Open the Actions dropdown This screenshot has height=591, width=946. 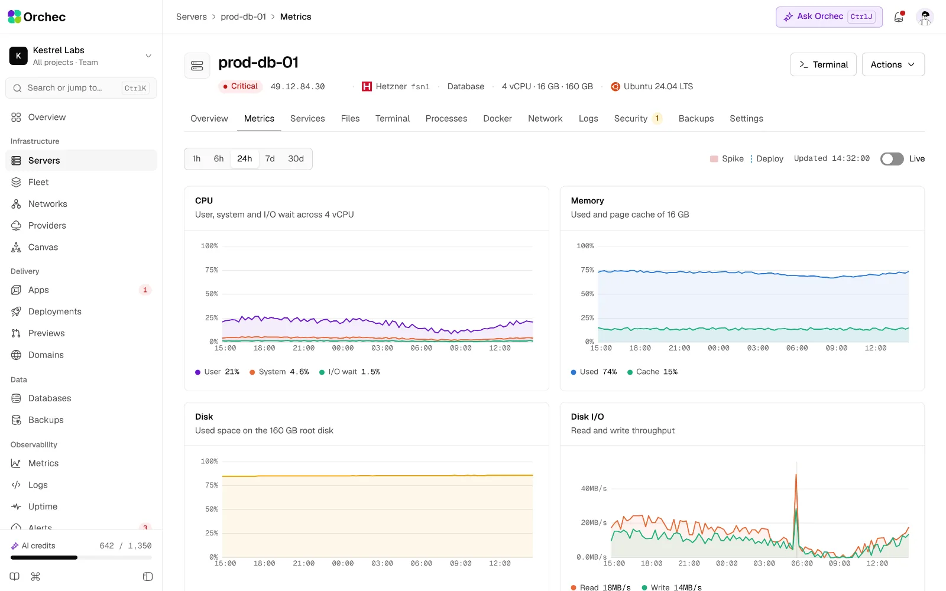pyautogui.click(x=893, y=64)
